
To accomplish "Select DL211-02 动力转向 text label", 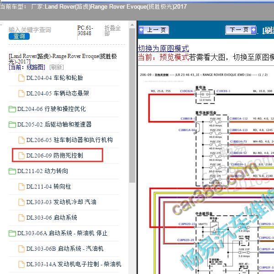I will [x=42, y=171].
